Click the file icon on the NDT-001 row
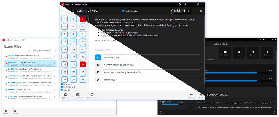279x117 pixels. (6, 90)
